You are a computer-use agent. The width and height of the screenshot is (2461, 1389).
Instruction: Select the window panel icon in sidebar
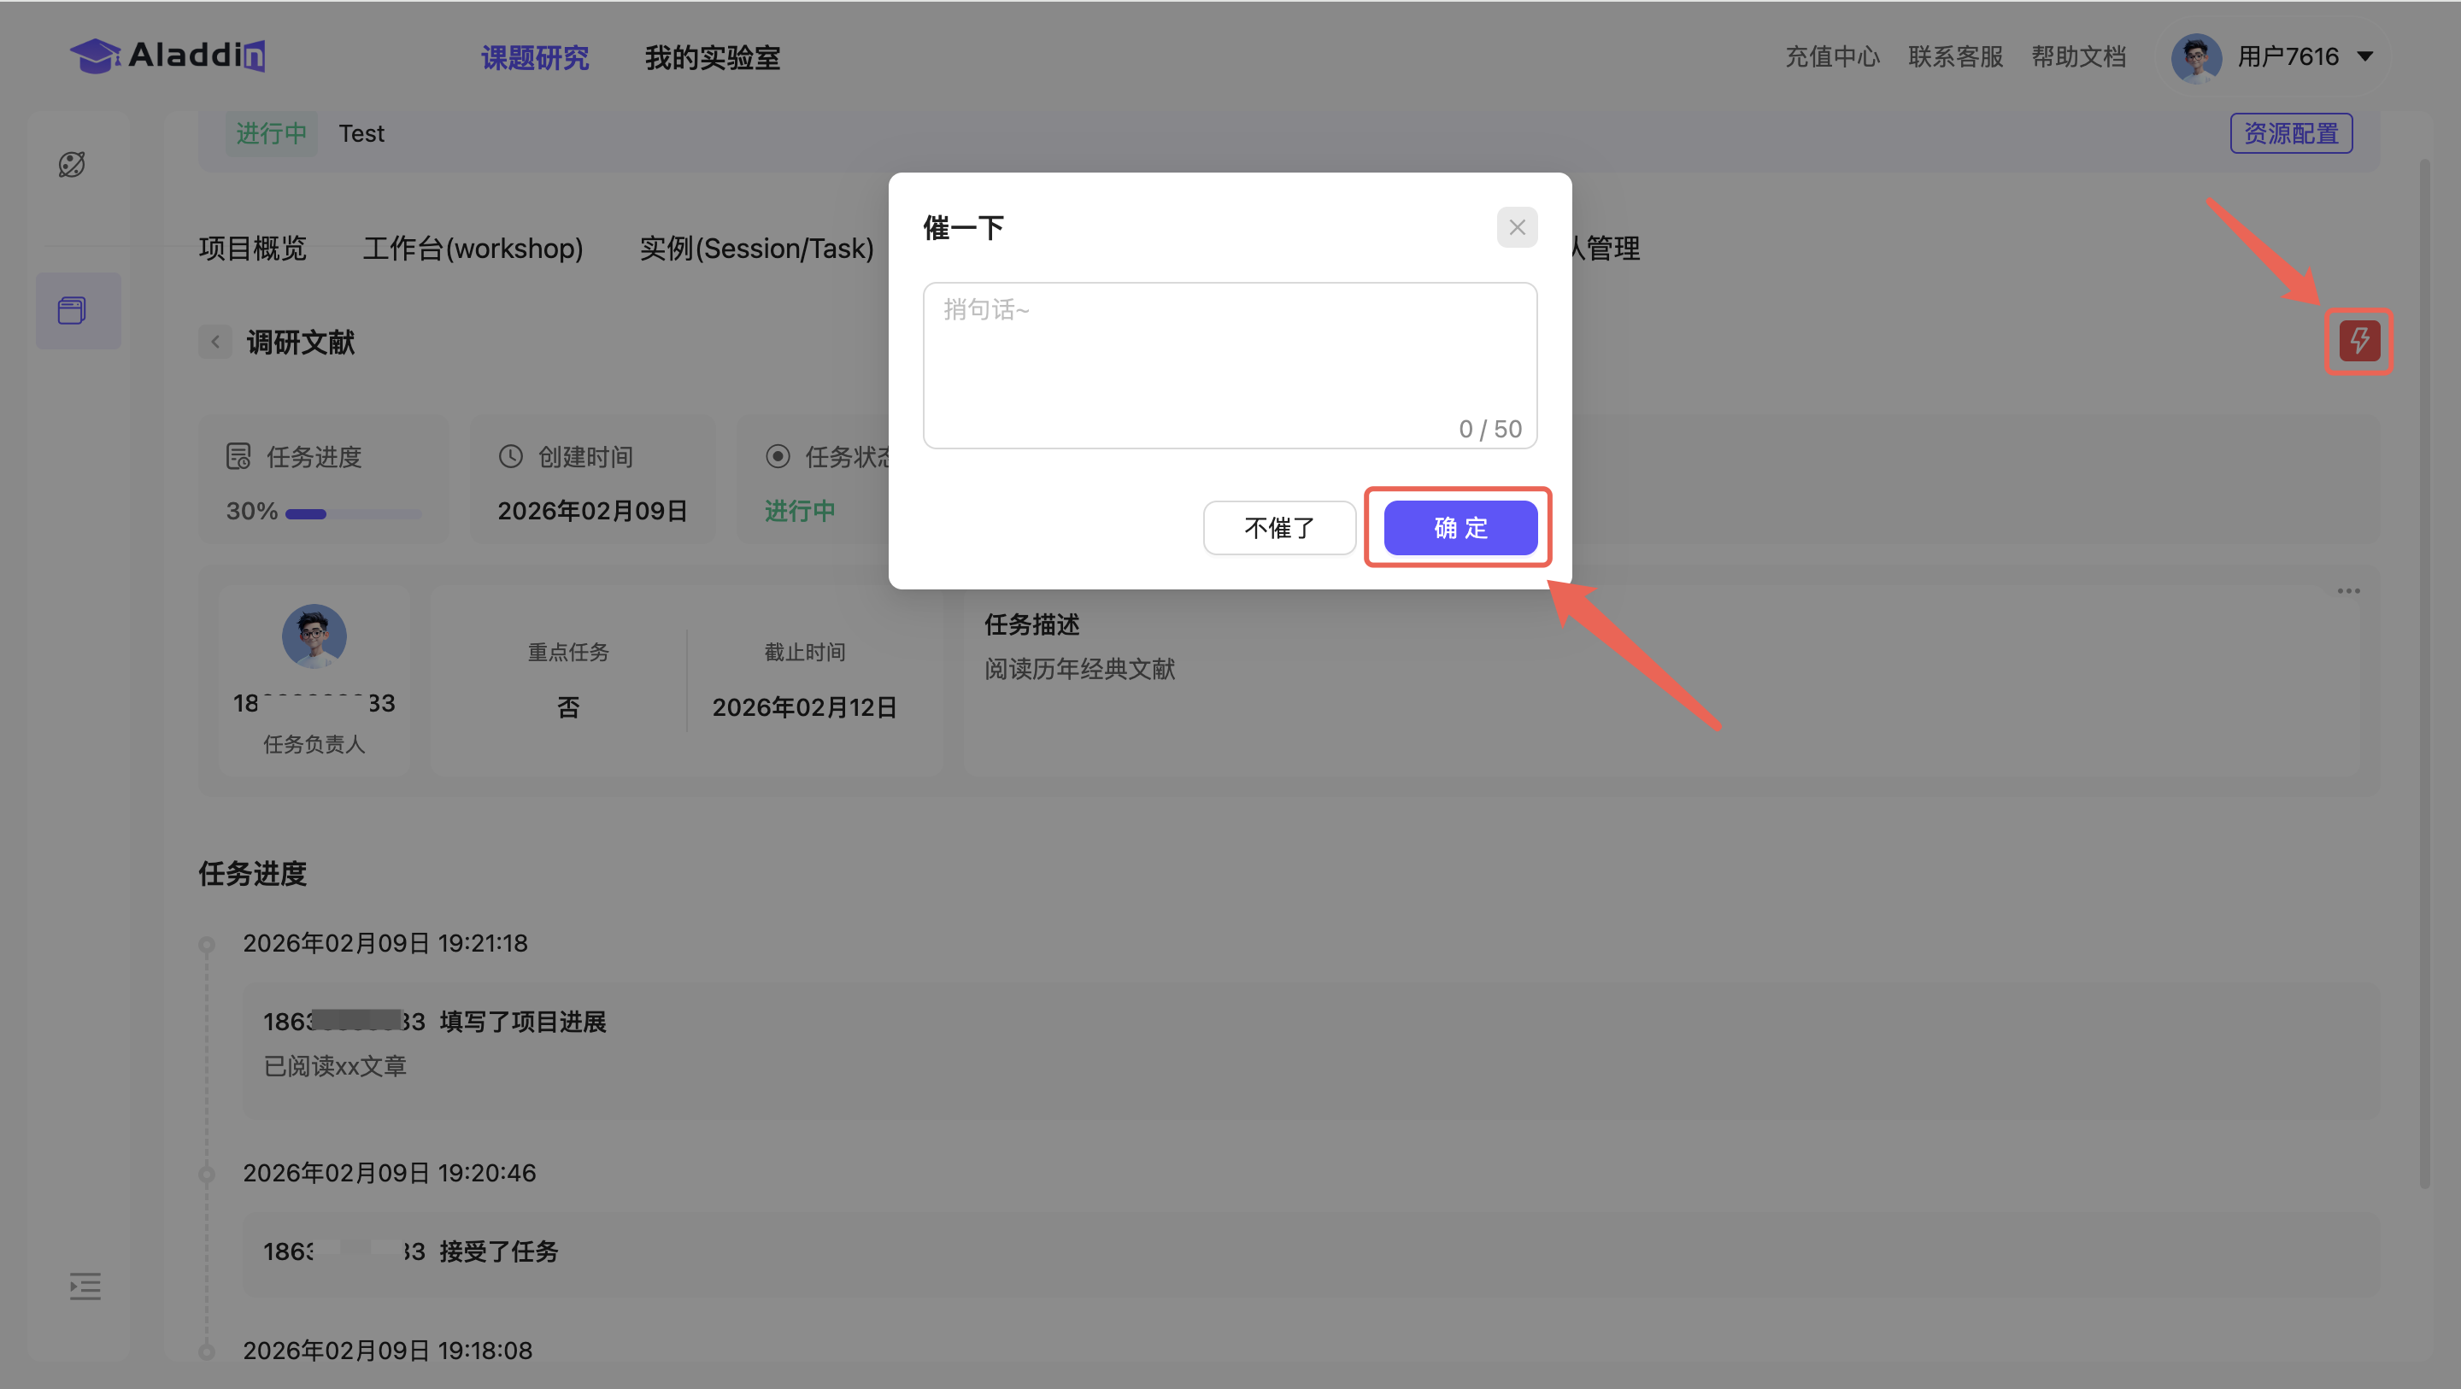(x=73, y=310)
